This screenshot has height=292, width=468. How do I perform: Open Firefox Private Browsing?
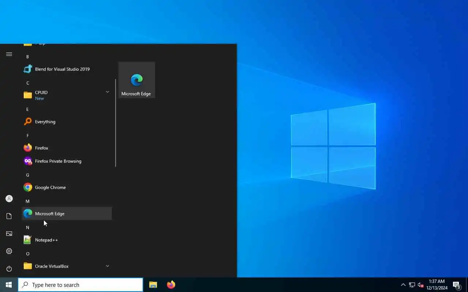click(67, 161)
